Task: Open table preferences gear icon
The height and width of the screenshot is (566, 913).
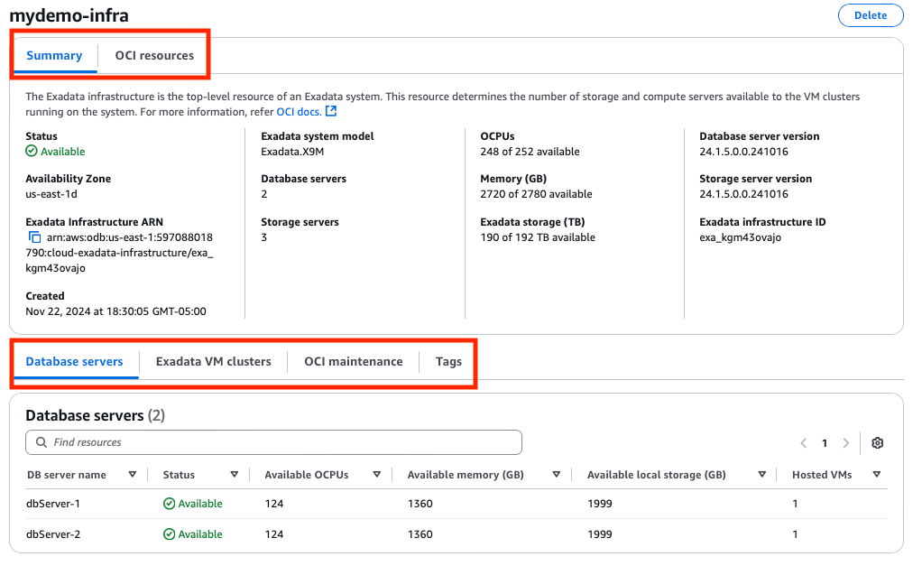Action: pyautogui.click(x=877, y=443)
